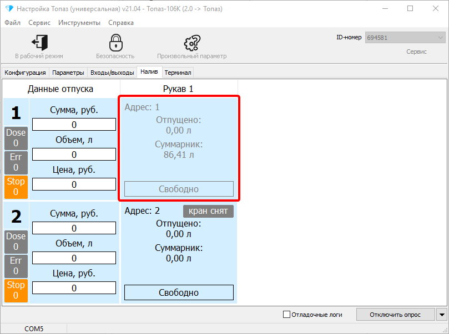
Task: Click the 'В рабочий режим' exit icon
Action: point(39,43)
